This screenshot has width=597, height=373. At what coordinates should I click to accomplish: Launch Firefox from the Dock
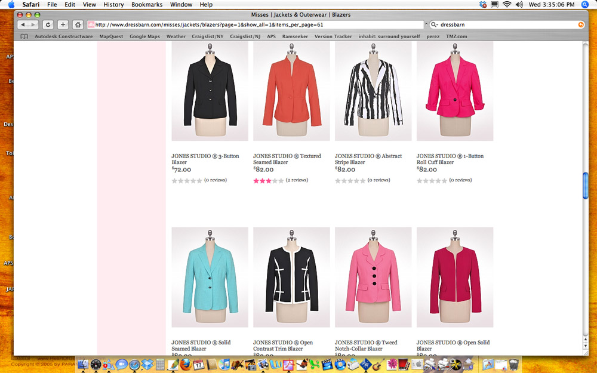tap(186, 365)
